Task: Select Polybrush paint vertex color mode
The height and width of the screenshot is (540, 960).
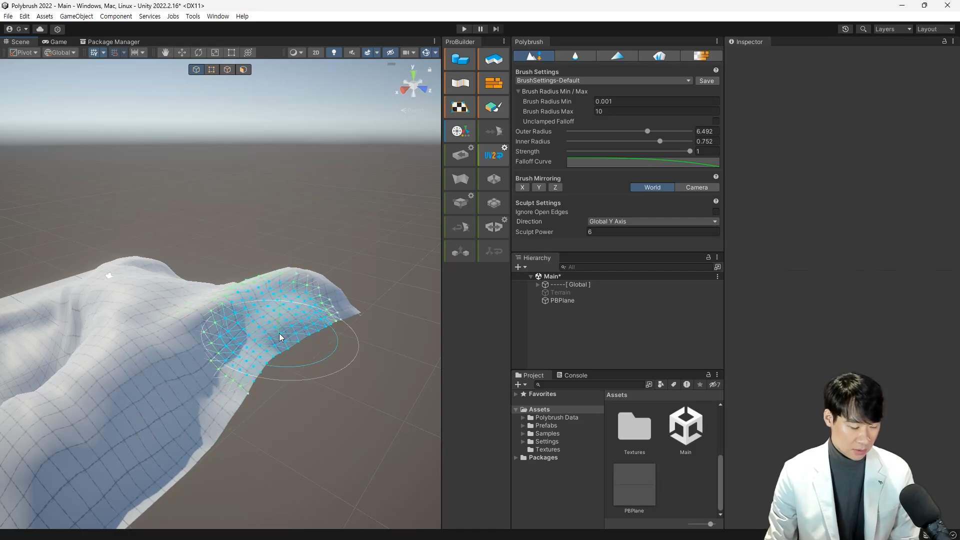Action: tap(617, 55)
